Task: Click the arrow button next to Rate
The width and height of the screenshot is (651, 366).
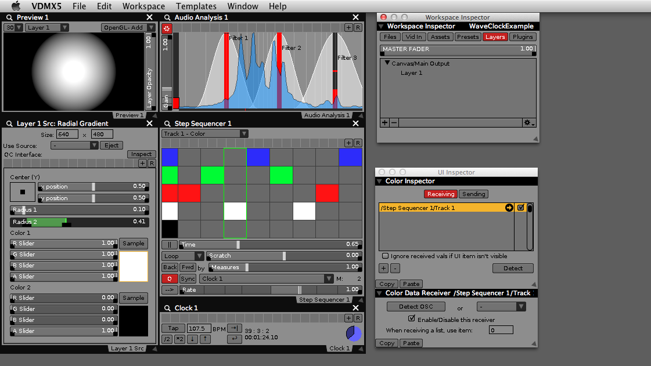Action: tap(170, 290)
